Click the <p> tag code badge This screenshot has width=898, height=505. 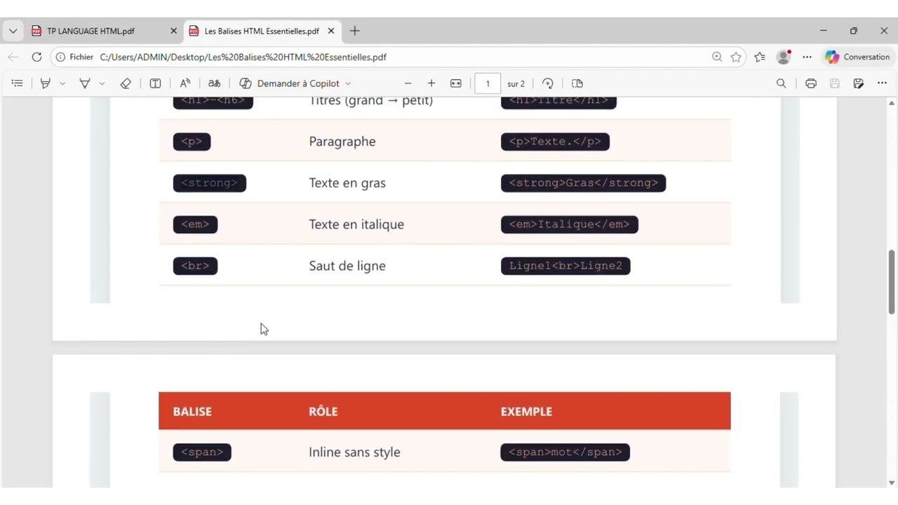(x=192, y=141)
